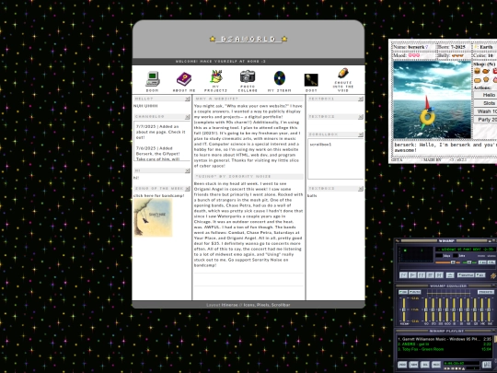Click the Winamp balance slider

[469, 262]
